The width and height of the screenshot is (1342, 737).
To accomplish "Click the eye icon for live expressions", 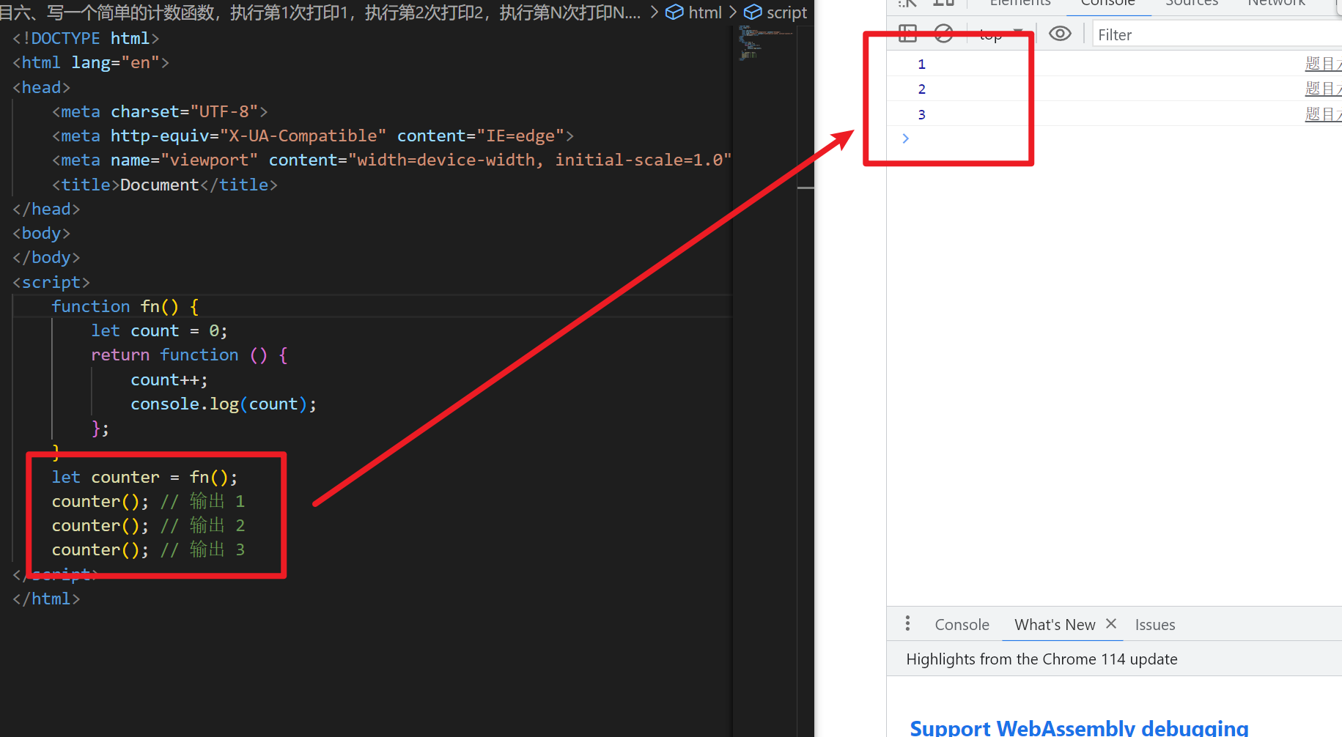I will (x=1060, y=34).
